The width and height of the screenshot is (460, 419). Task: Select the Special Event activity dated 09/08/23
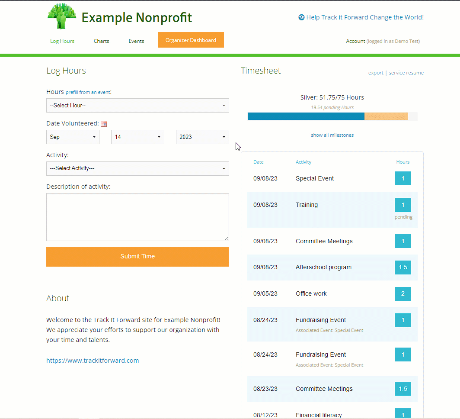(x=314, y=178)
